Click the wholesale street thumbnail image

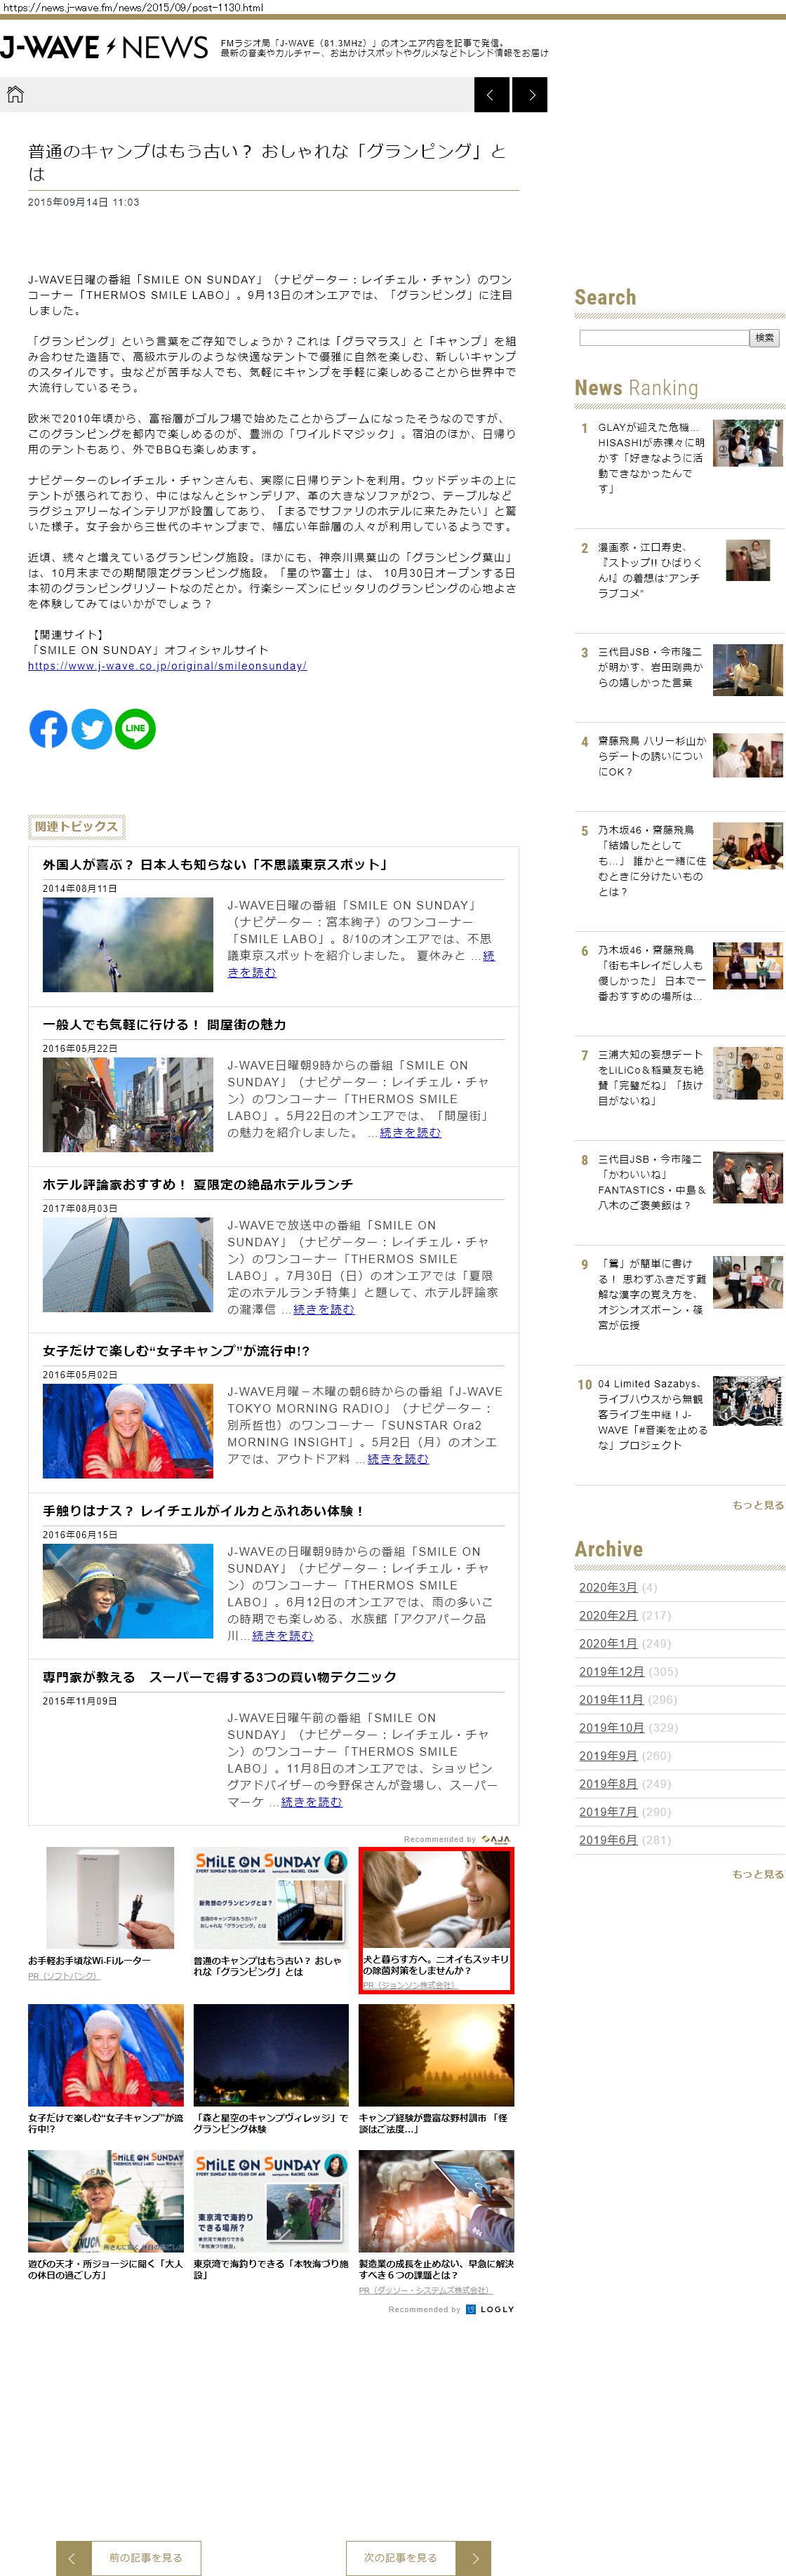128,1105
